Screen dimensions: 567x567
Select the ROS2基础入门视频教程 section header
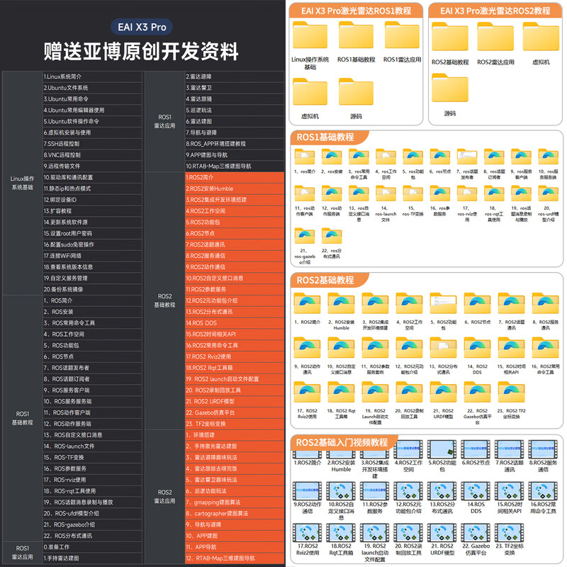coord(342,442)
